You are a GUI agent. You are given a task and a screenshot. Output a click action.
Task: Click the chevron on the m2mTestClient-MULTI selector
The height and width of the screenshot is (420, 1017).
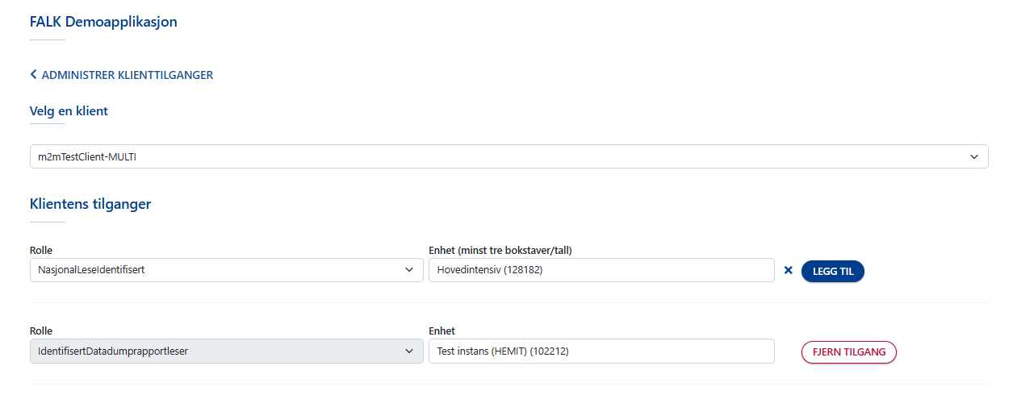tap(974, 157)
